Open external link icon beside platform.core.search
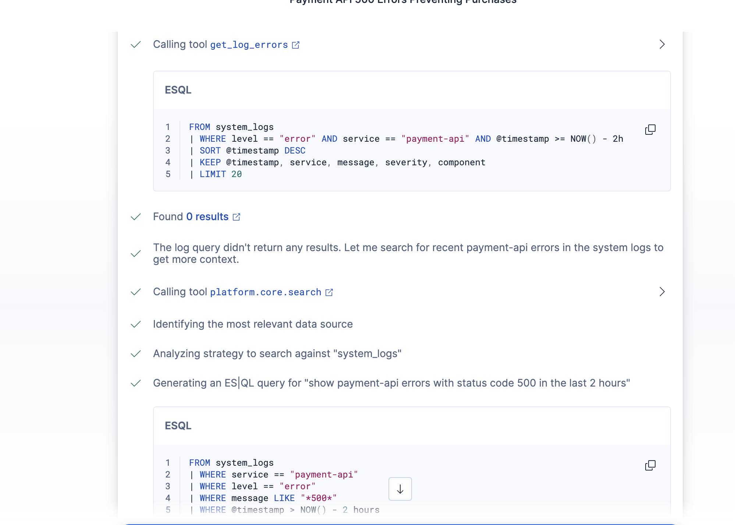 tap(329, 292)
